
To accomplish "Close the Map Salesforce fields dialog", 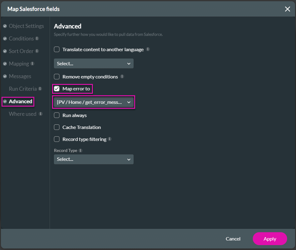I will pyautogui.click(x=287, y=9).
